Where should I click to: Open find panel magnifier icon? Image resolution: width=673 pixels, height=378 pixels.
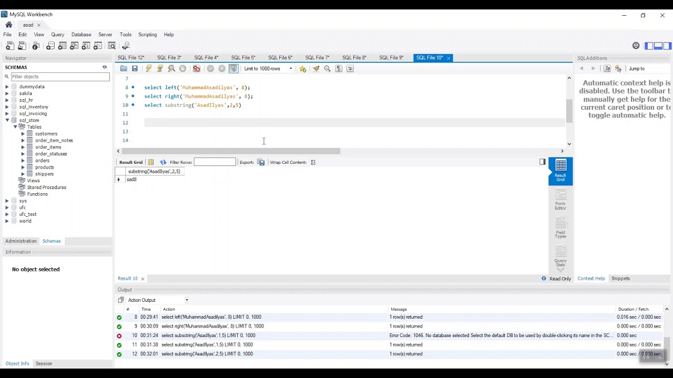click(327, 69)
